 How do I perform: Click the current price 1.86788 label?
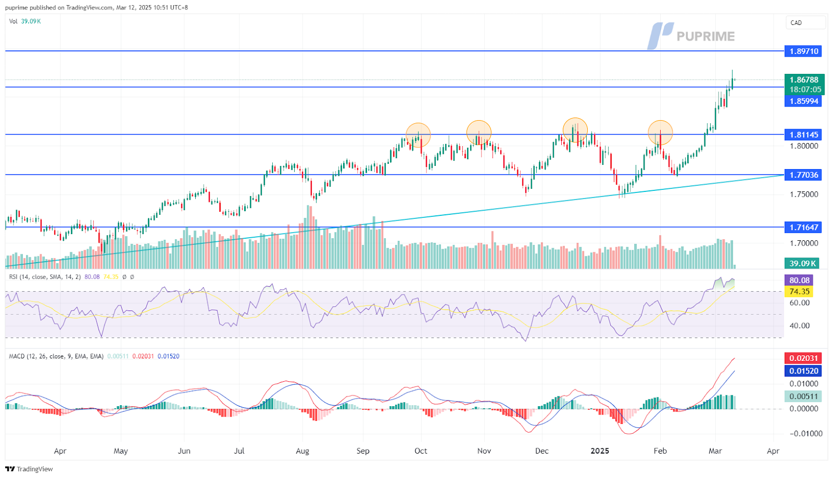[804, 80]
